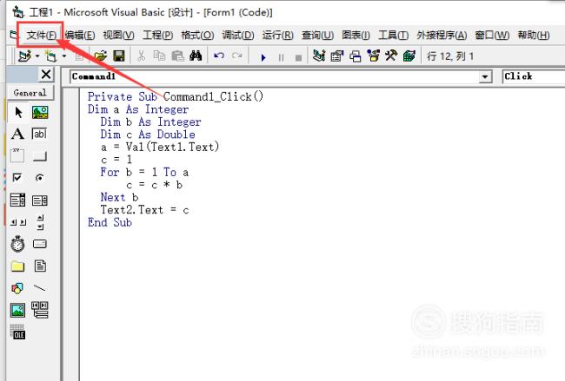Open the 窗口(W) menu
Screen dimensions: 565x381
(492, 35)
